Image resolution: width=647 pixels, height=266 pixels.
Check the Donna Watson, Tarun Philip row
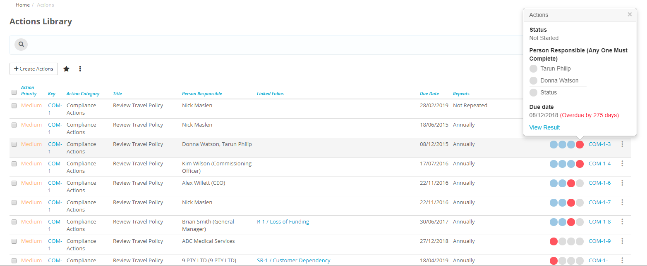click(x=14, y=144)
